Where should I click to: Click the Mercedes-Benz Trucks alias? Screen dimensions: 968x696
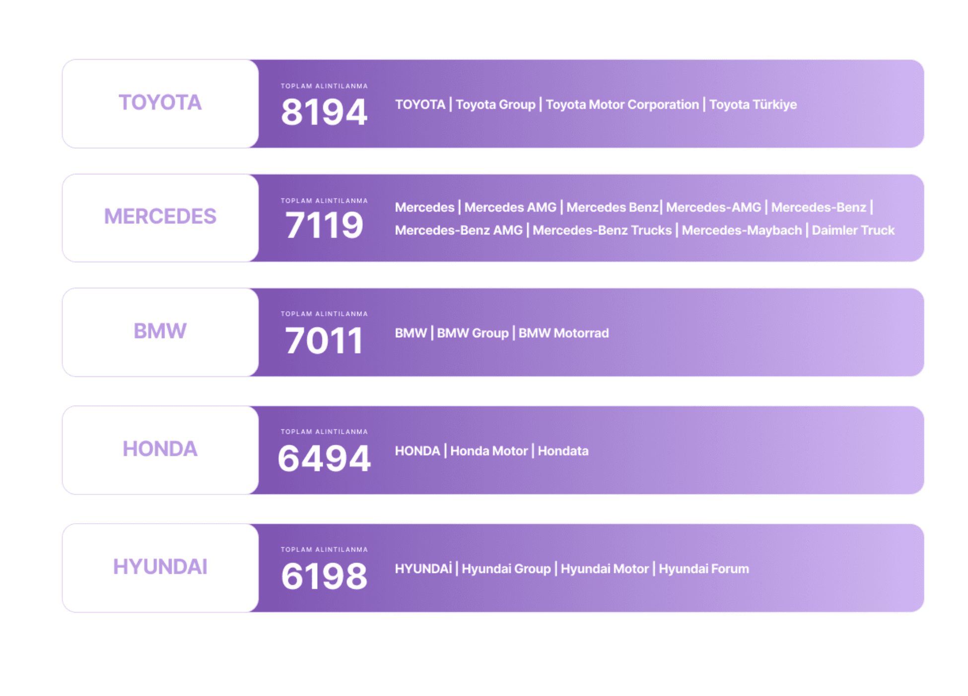pos(602,230)
